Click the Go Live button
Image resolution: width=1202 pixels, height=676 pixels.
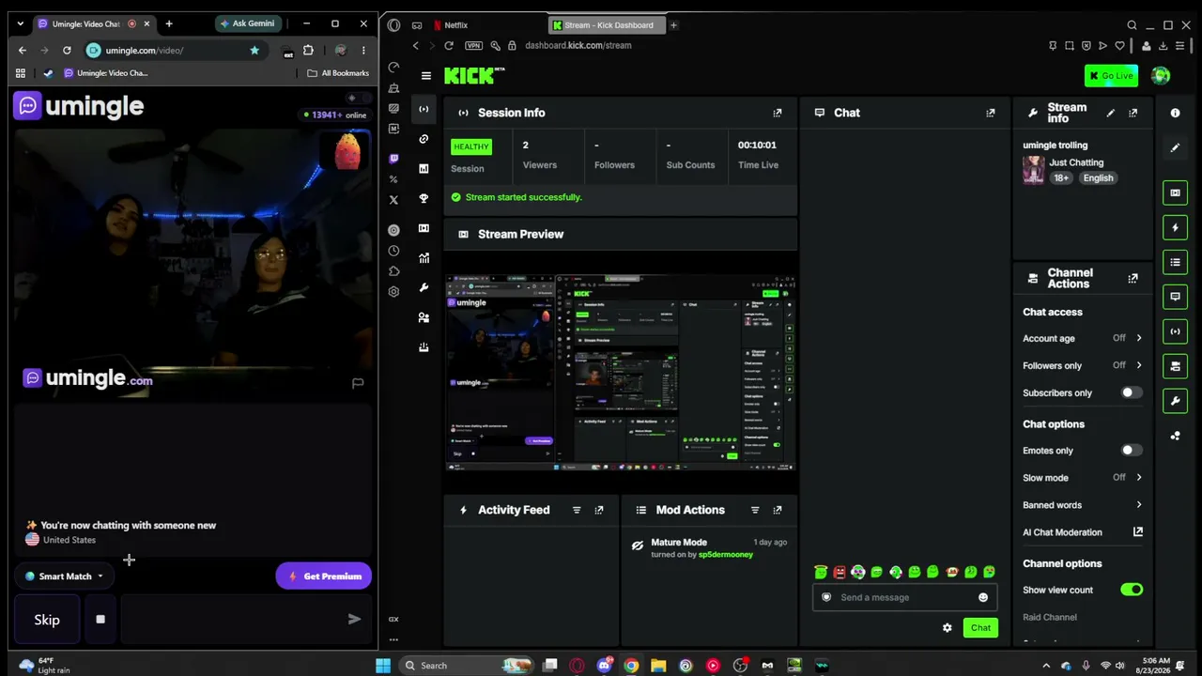coord(1111,76)
